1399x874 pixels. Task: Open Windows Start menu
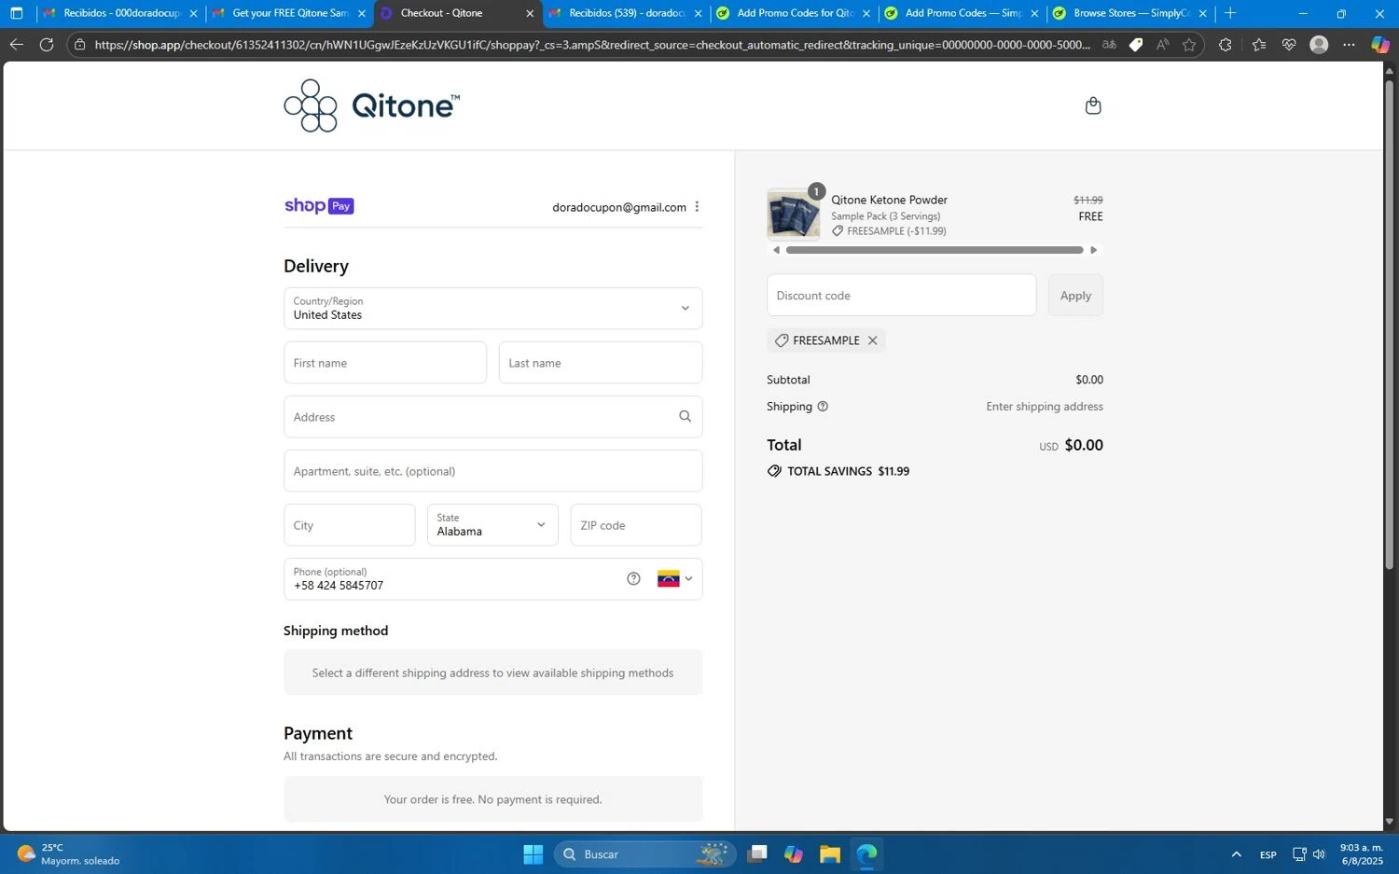click(x=533, y=853)
